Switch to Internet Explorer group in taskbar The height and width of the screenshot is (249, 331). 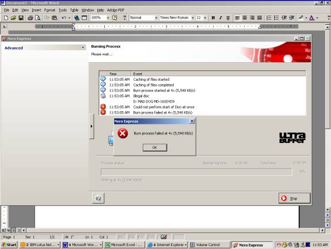167,245
